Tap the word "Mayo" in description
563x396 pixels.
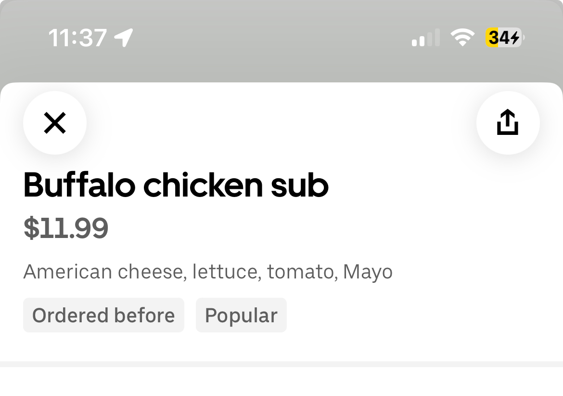coord(368,272)
